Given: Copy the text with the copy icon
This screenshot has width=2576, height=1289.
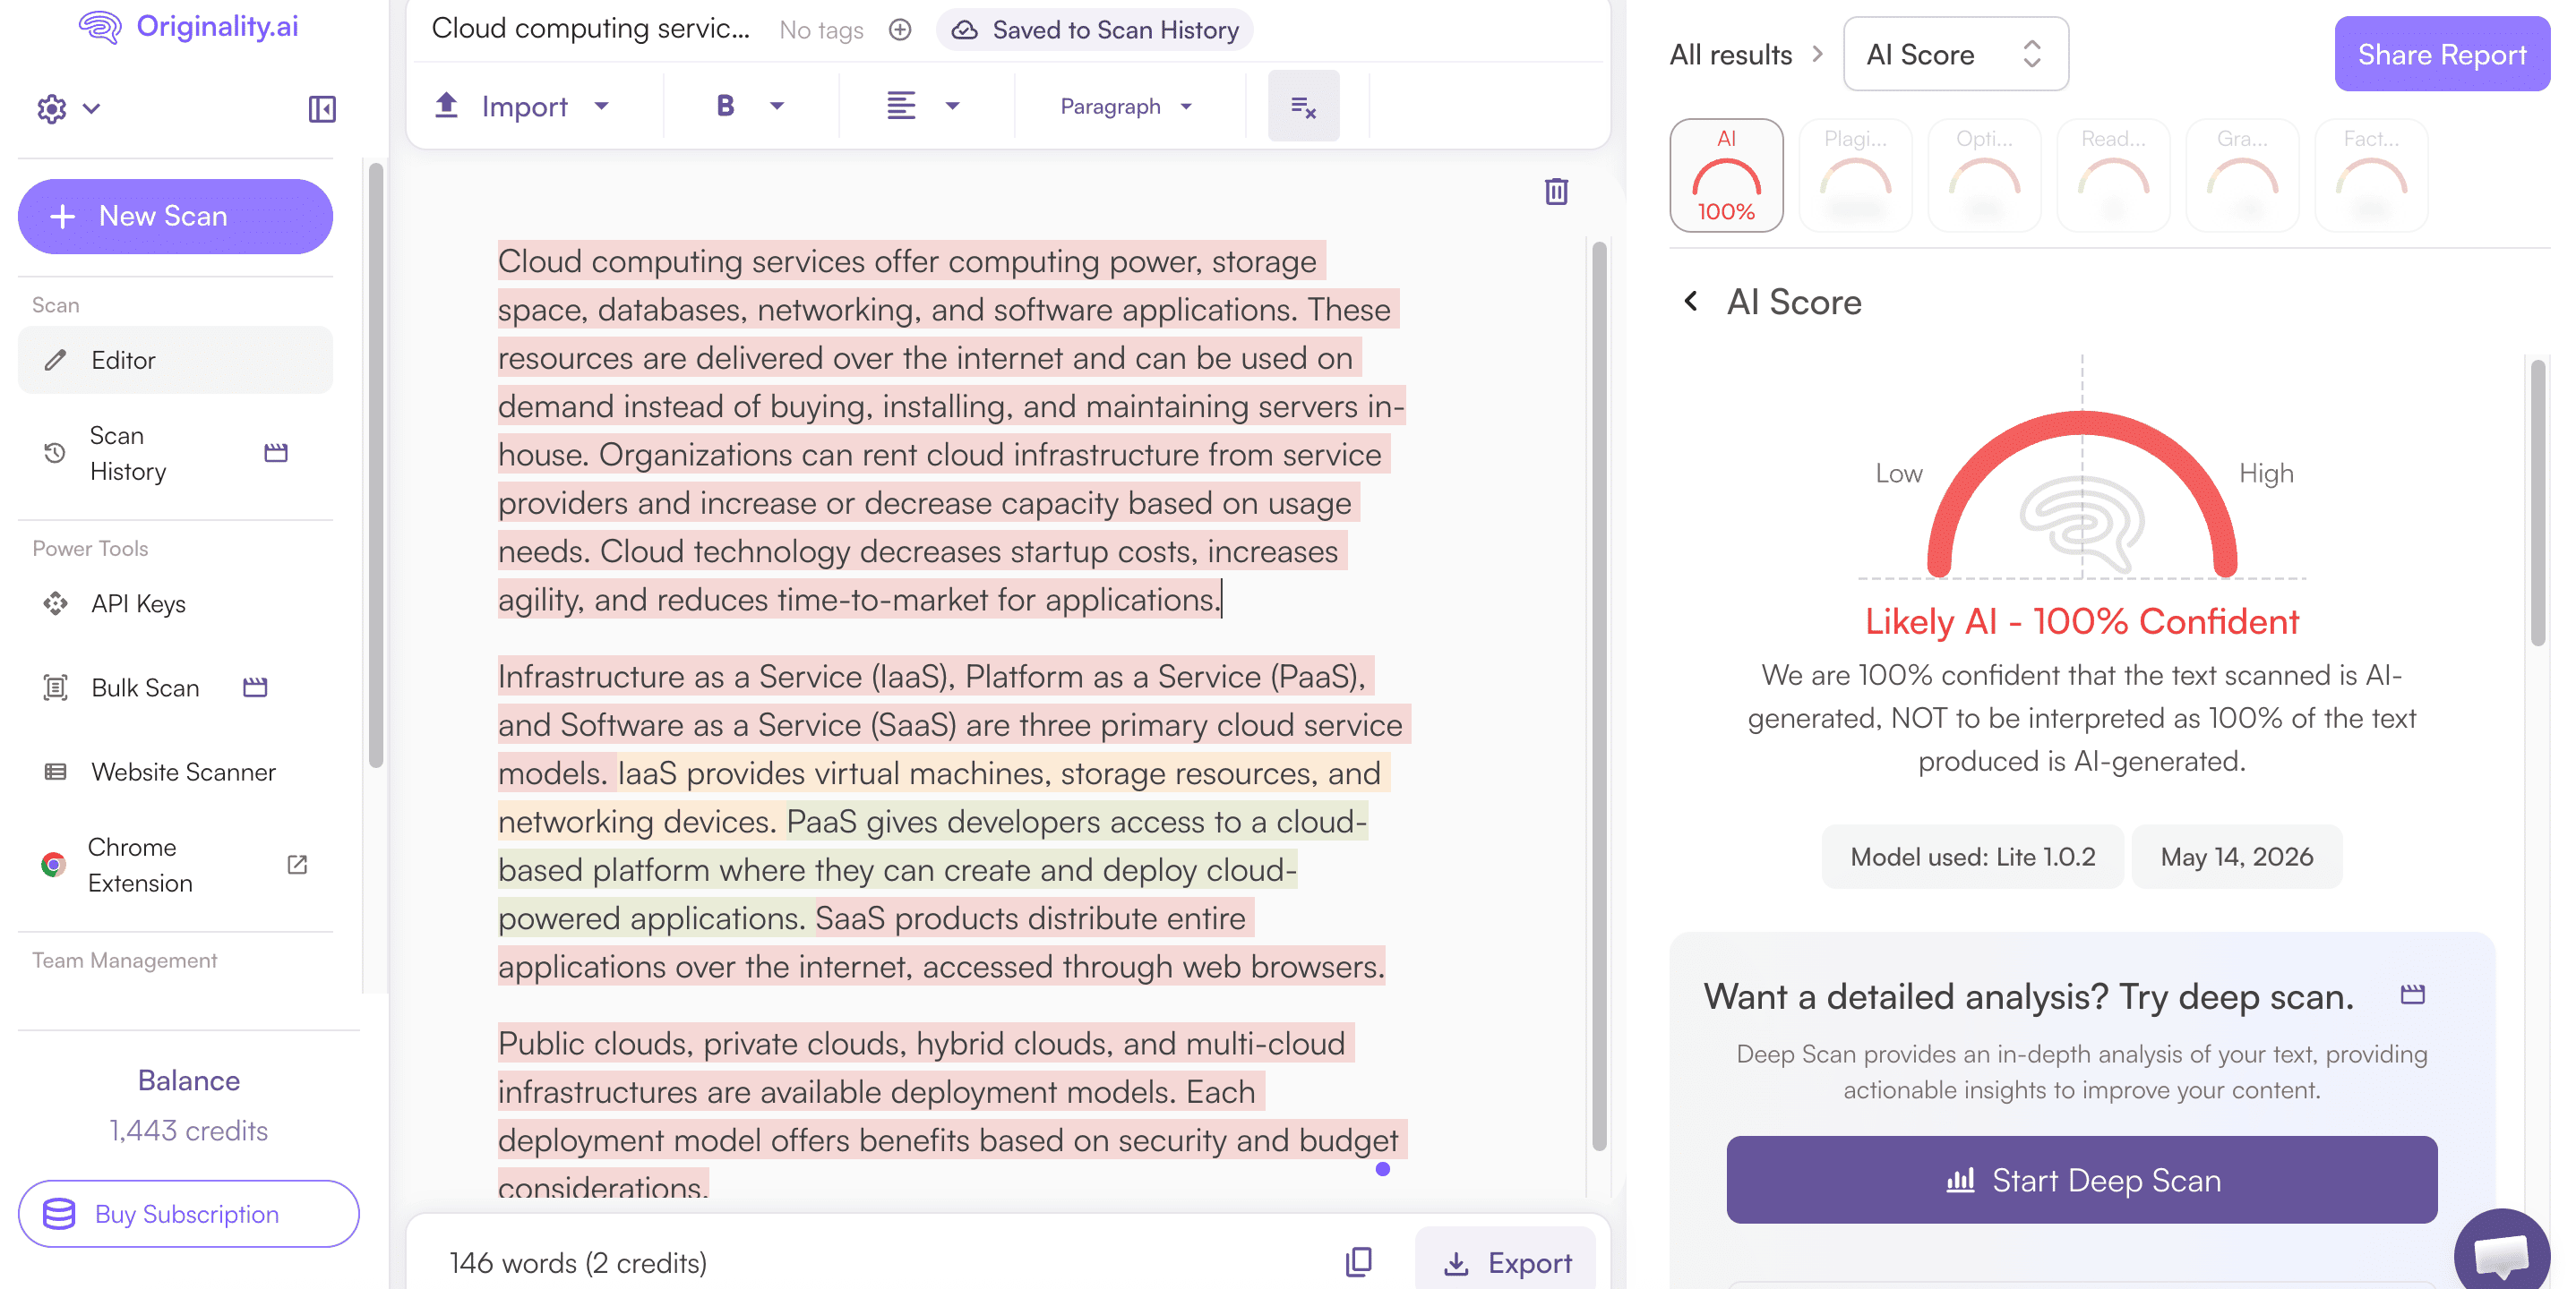Looking at the screenshot, I should (1358, 1262).
